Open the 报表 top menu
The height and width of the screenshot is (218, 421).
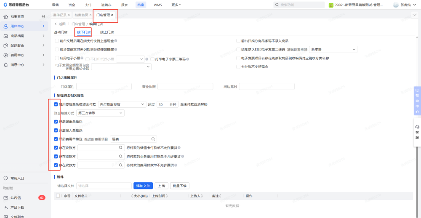pos(124,5)
